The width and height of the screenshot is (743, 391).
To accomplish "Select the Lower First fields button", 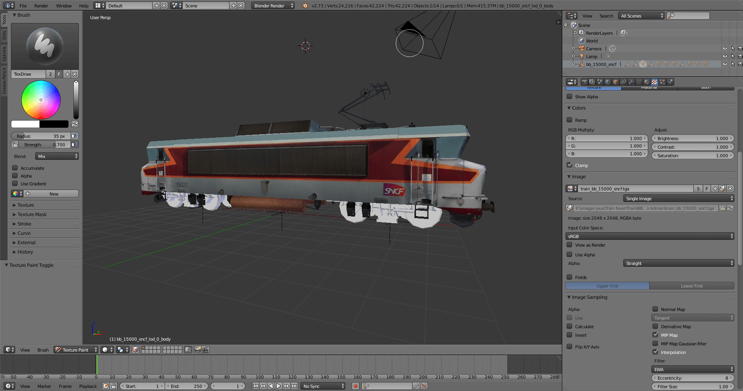I will click(x=692, y=286).
